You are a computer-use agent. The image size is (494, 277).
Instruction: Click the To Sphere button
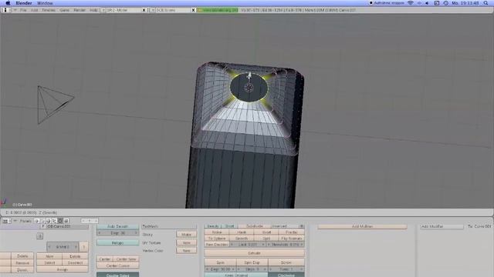click(x=217, y=239)
